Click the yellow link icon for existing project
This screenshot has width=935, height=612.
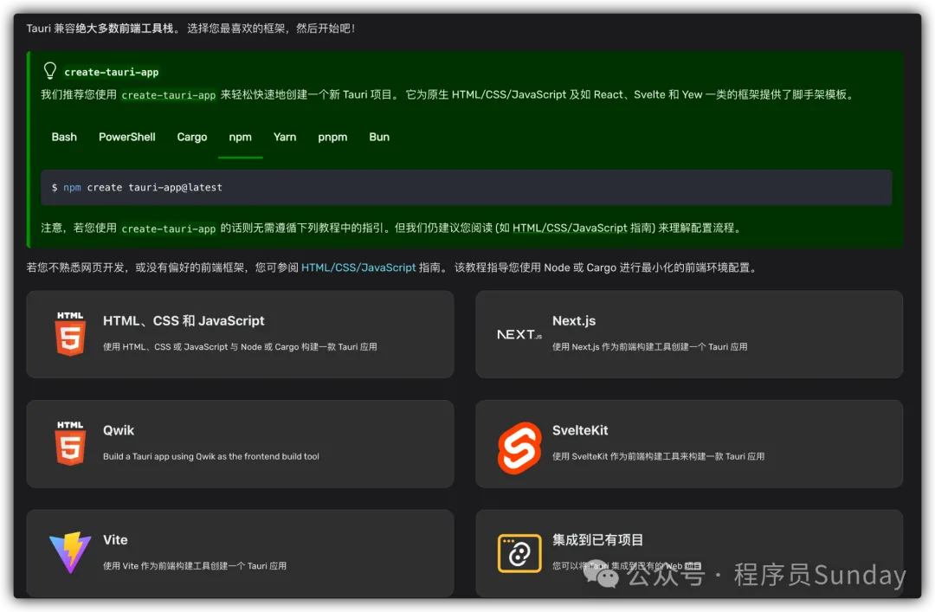(519, 553)
